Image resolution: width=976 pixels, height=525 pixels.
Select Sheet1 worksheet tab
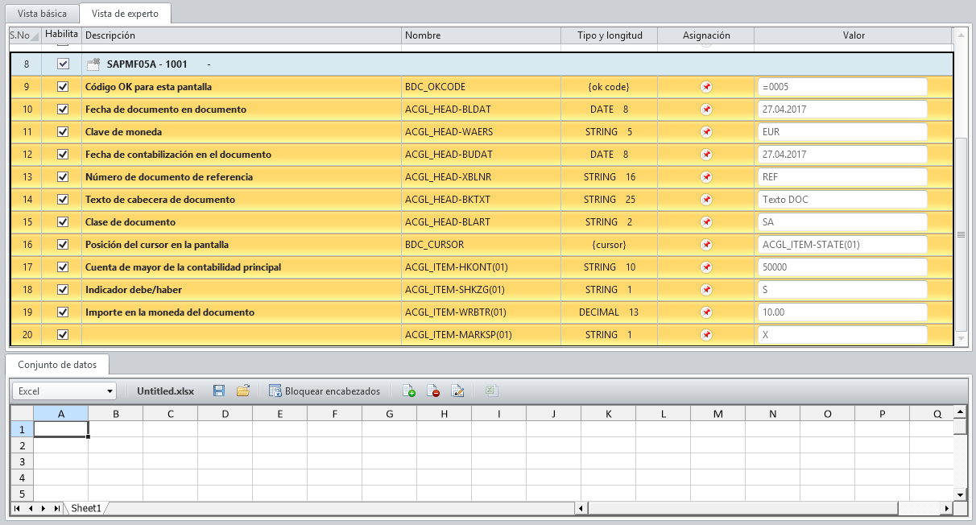pyautogui.click(x=85, y=508)
